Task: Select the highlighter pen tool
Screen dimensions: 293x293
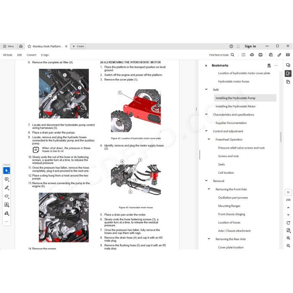Action: [7, 188]
